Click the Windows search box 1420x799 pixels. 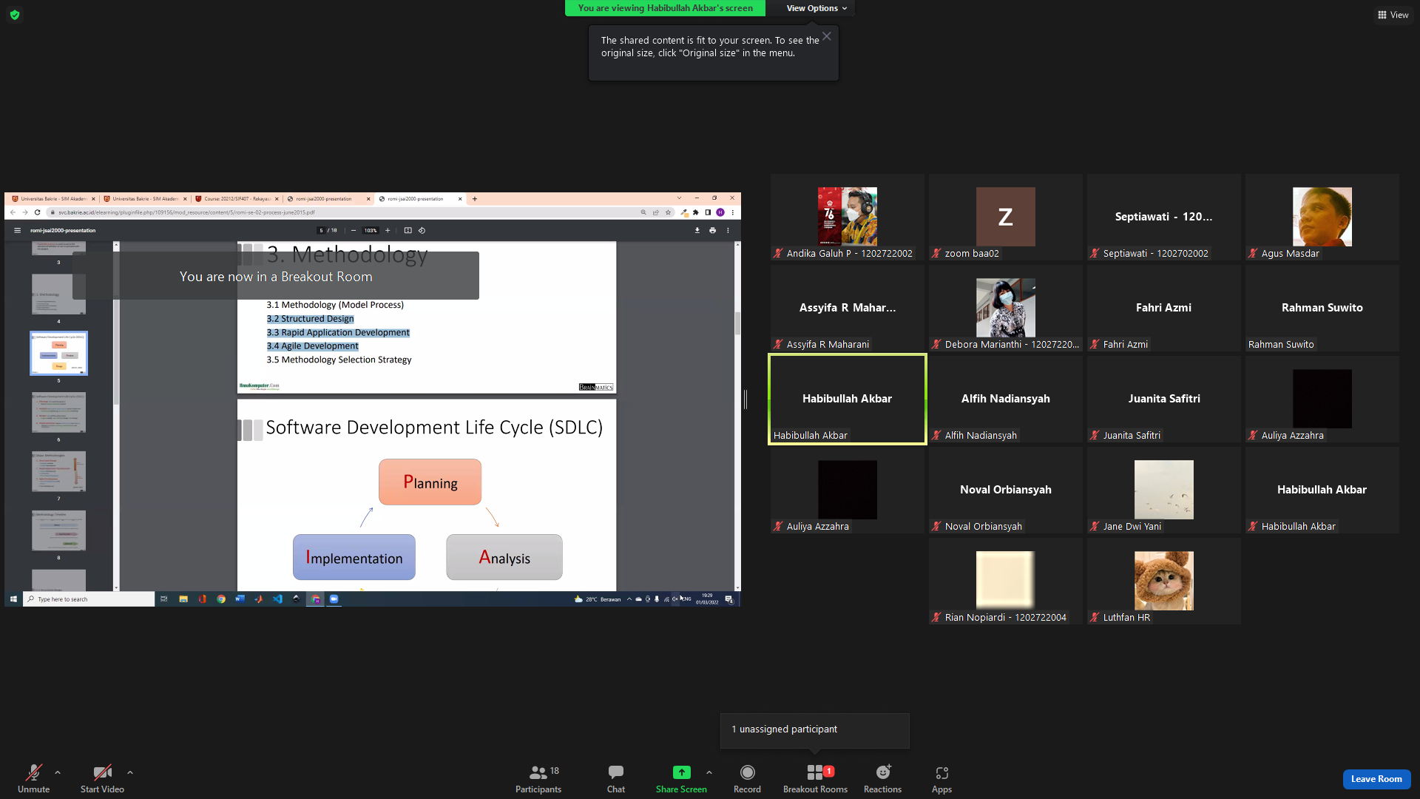[x=89, y=599]
